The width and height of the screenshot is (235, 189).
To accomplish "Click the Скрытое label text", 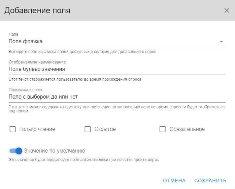I will pyautogui.click(x=105, y=129).
